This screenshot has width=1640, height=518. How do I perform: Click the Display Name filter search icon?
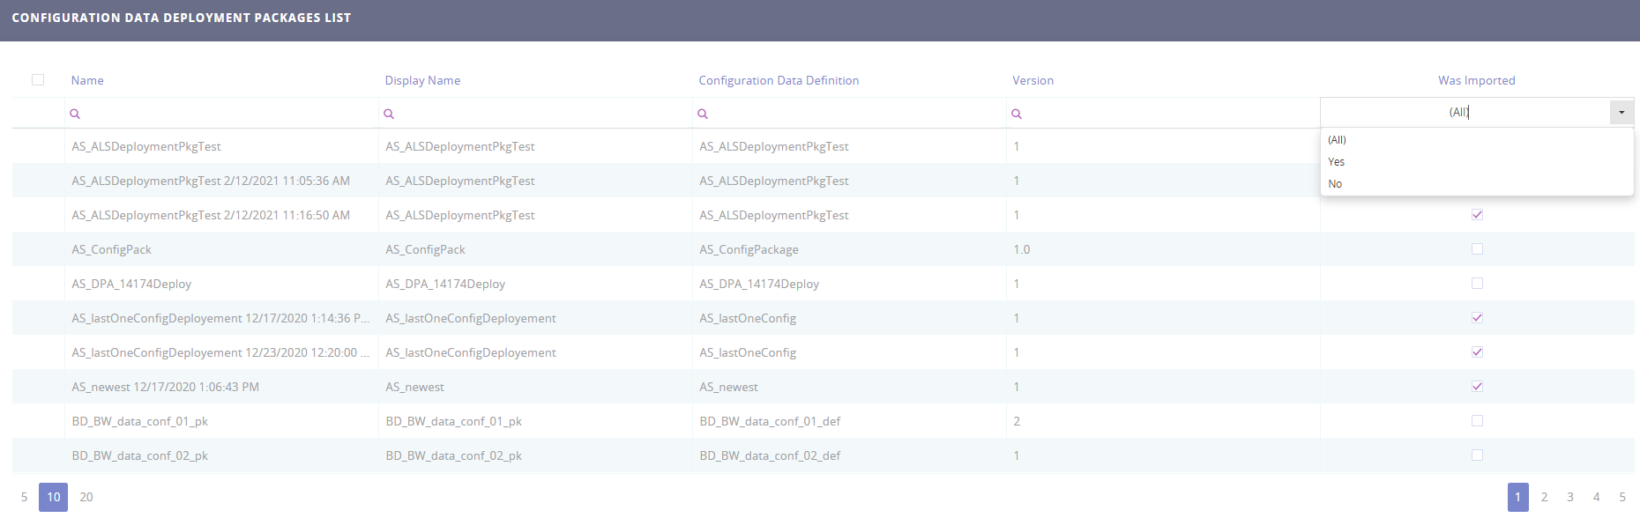[389, 114]
